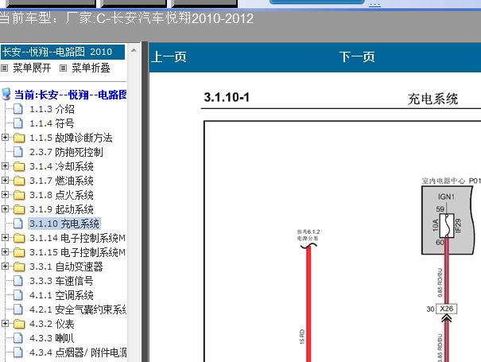Select highlighted 3.1.10 充电系统 item
This screenshot has width=481, height=362.
tap(64, 224)
